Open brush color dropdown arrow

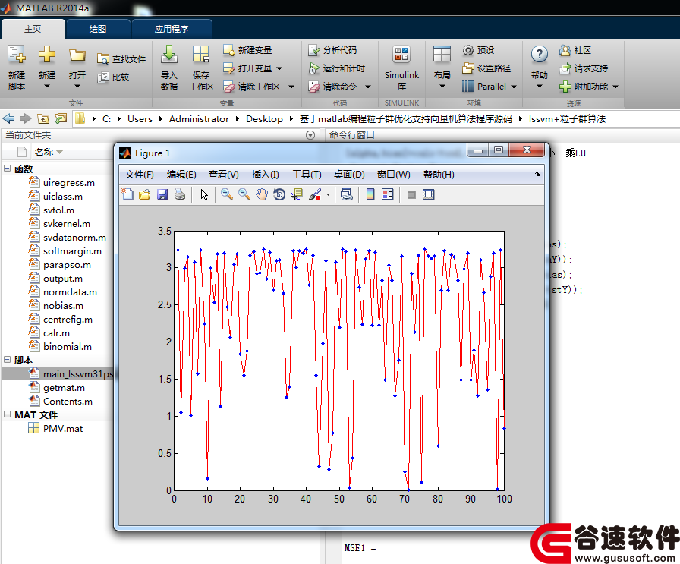pyautogui.click(x=328, y=195)
